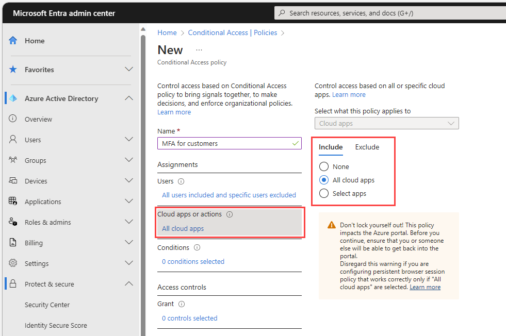This screenshot has width=506, height=336.
Task: Open 0 conditions selected link
Action: (x=193, y=261)
